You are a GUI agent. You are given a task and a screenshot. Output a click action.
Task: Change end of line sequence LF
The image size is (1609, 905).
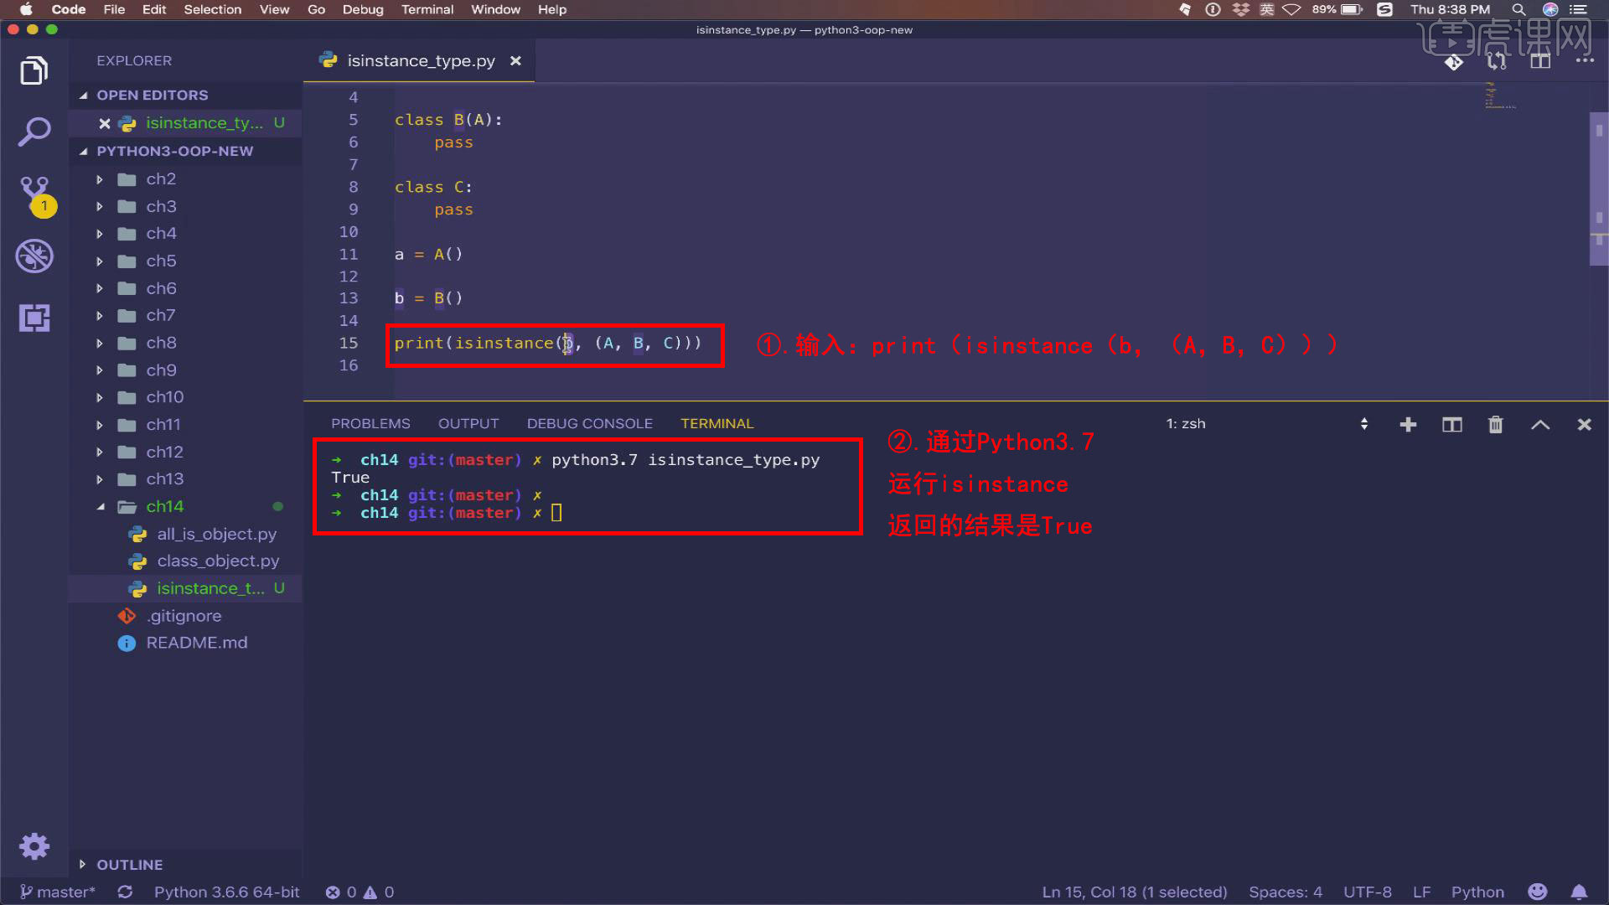[x=1421, y=892]
